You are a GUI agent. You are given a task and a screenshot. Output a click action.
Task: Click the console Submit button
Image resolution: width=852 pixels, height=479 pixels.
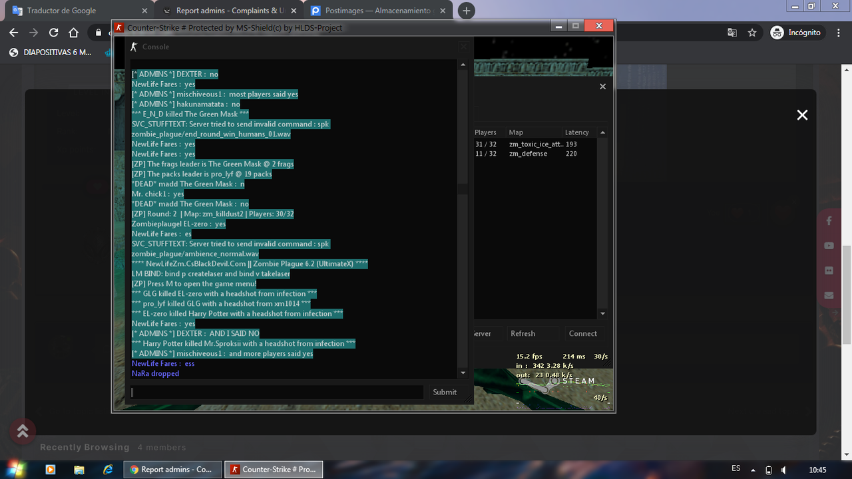pos(445,393)
